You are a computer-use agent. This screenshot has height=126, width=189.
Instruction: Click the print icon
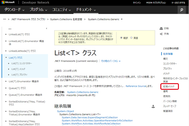click(x=161, y=28)
